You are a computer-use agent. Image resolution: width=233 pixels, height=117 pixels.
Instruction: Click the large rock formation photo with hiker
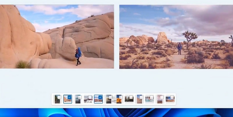57,37
